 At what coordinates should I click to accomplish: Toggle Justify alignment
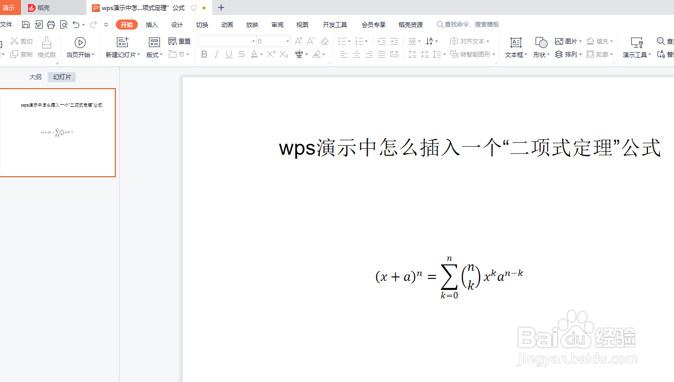pyautogui.click(x=382, y=54)
